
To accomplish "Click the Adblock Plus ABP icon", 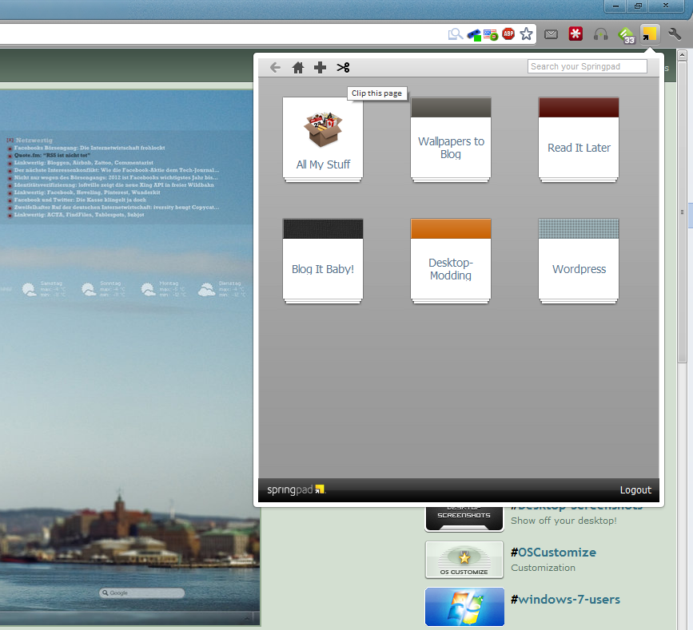I will (x=508, y=34).
